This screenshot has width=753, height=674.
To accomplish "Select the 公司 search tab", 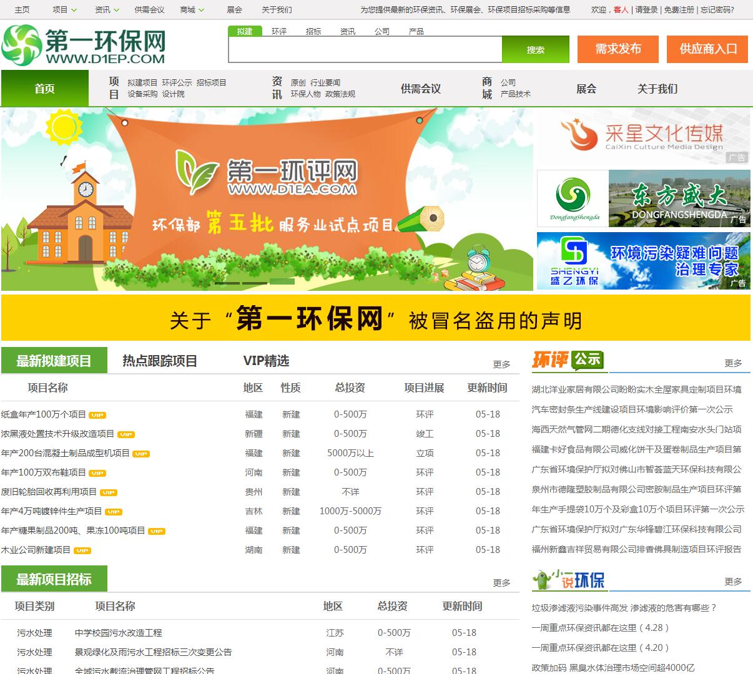I will tap(382, 31).
